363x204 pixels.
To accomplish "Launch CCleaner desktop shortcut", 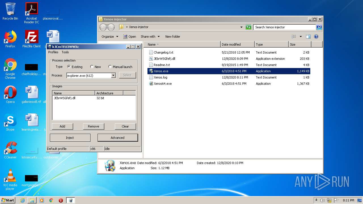I will 10,150.
